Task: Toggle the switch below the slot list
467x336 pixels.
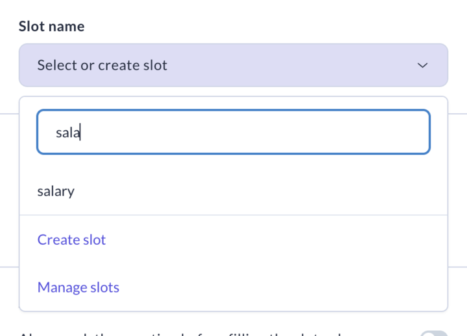Action: 433,333
